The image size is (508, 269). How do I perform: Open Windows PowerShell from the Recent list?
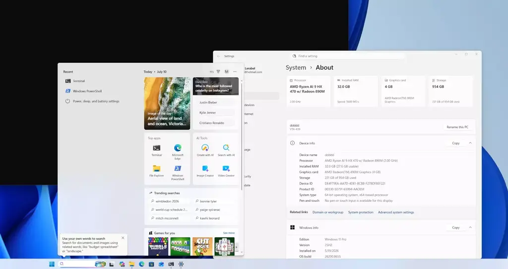[x=83, y=91]
